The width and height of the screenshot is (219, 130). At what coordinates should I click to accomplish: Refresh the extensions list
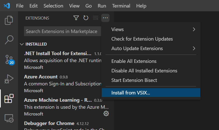coord(86,18)
